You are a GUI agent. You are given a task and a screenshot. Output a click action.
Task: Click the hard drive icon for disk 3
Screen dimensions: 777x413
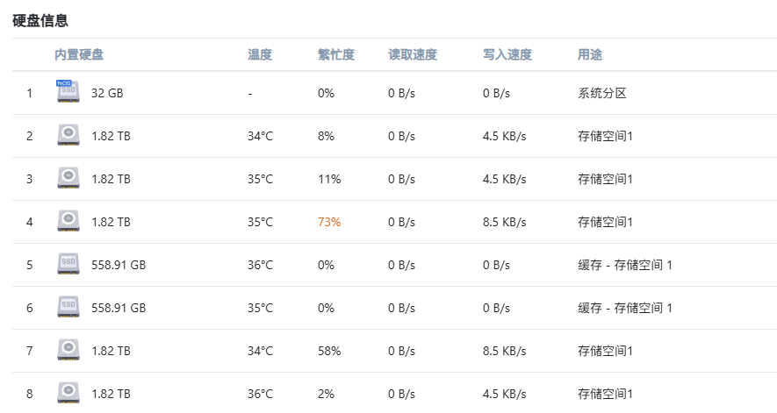click(68, 178)
